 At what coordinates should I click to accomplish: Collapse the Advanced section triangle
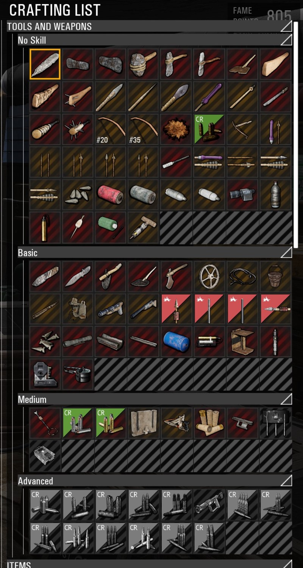click(286, 481)
